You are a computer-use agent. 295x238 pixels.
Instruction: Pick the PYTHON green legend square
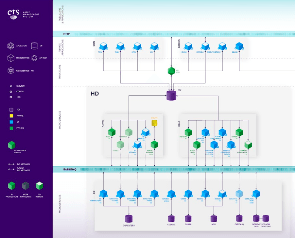pyautogui.click(x=11, y=128)
